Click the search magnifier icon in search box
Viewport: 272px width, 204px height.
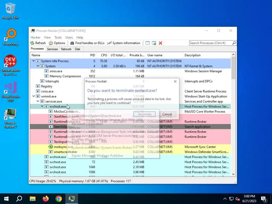234,43
